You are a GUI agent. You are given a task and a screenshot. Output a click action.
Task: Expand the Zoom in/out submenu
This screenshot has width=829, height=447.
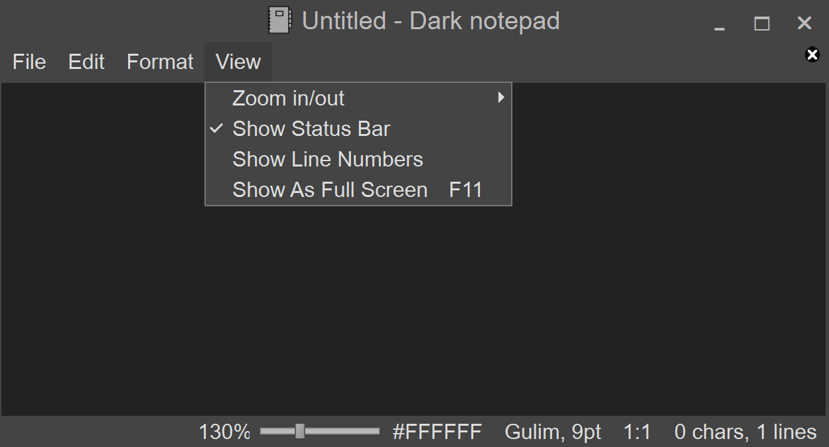coord(288,98)
